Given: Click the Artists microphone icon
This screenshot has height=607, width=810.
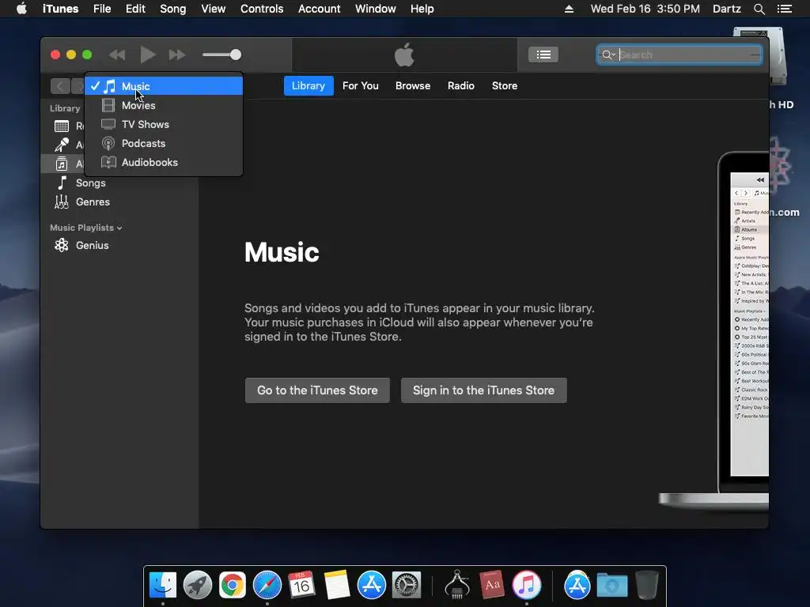Looking at the screenshot, I should click(62, 145).
